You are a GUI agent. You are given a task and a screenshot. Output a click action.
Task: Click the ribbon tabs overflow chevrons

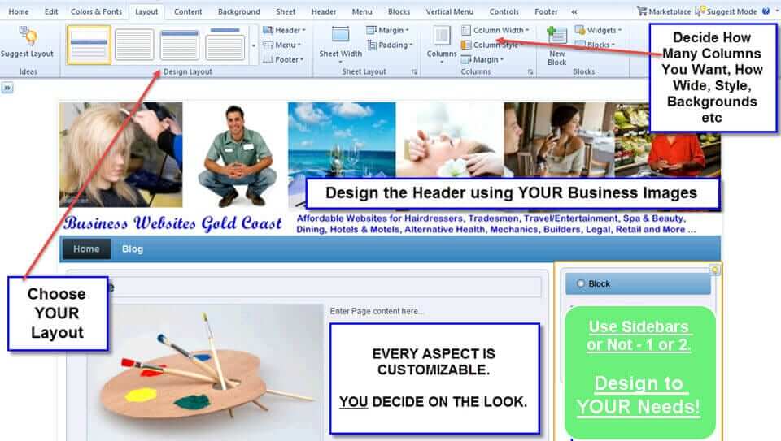point(574,12)
